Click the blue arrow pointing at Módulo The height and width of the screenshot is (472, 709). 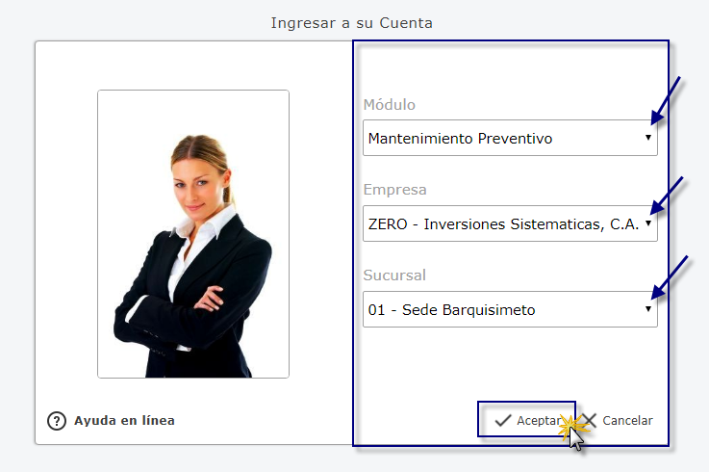666,100
